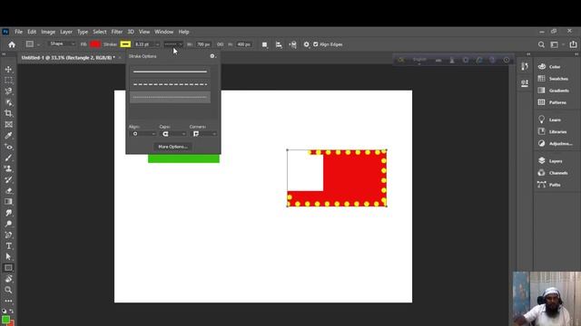This screenshot has width=581, height=326.
Task: Select the Brush tool
Action: (x=8, y=158)
